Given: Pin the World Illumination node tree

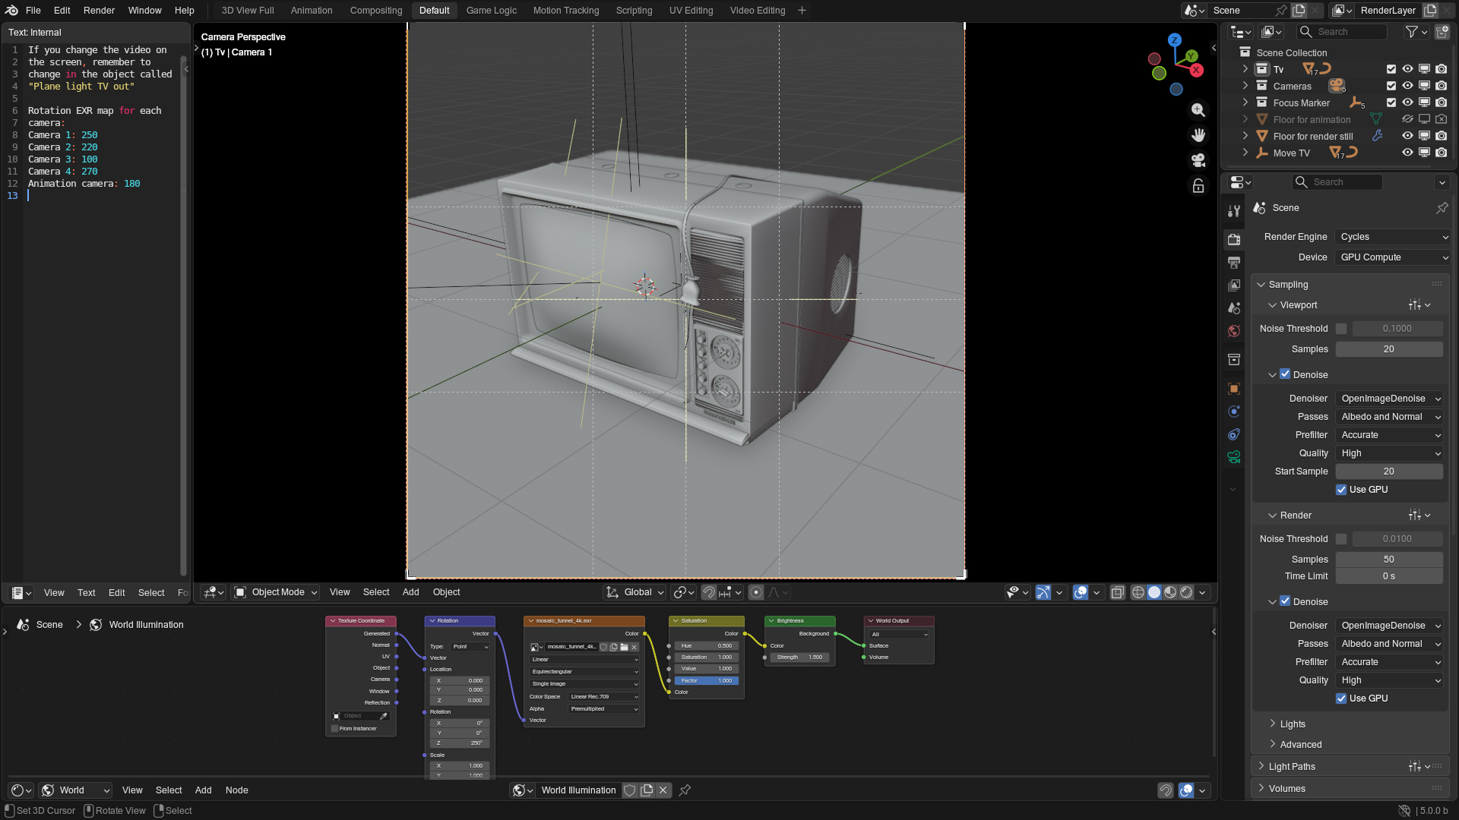Looking at the screenshot, I should click(x=685, y=790).
